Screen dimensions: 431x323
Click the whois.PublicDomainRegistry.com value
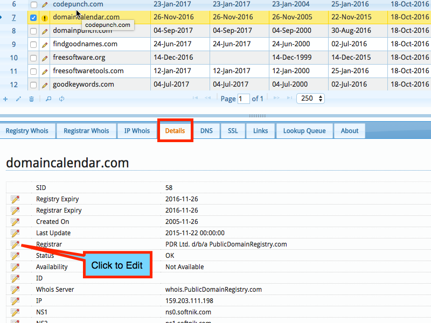coord(213,290)
